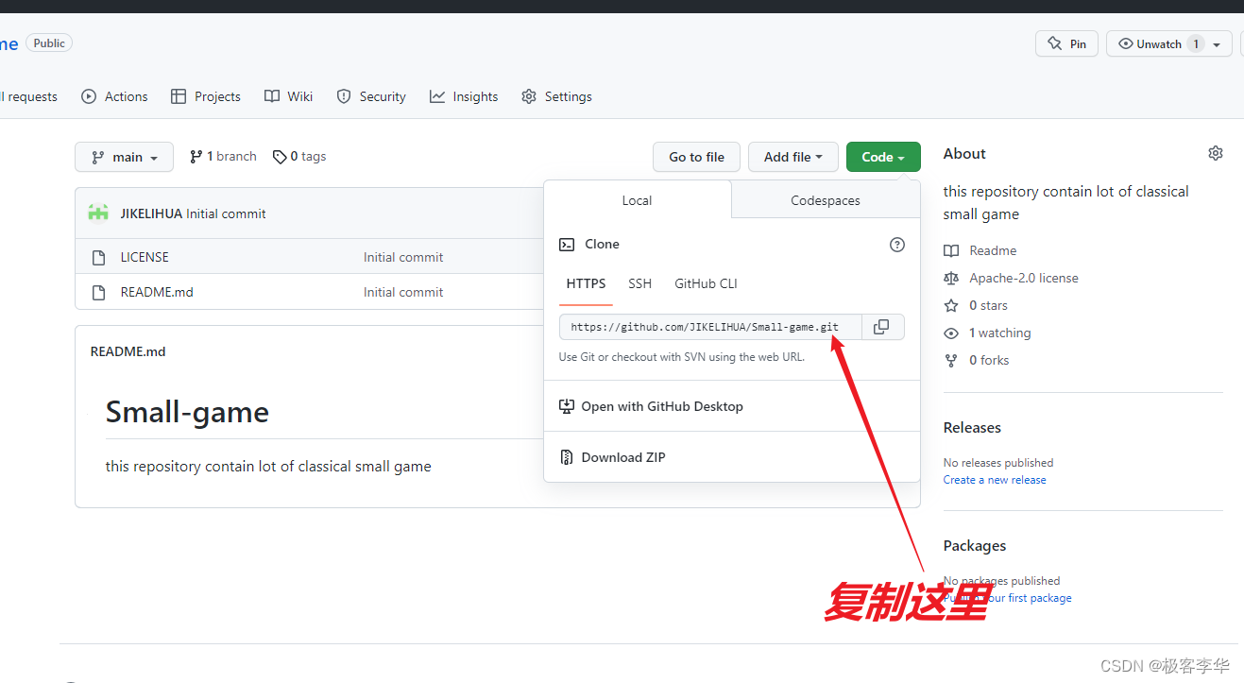Select the HTTPS clone option
This screenshot has width=1244, height=683.
pos(586,283)
